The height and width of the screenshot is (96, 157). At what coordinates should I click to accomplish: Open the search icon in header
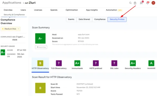click(130, 3)
